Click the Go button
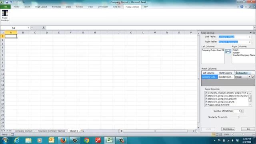This screenshot has width=256, height=144. (248, 129)
